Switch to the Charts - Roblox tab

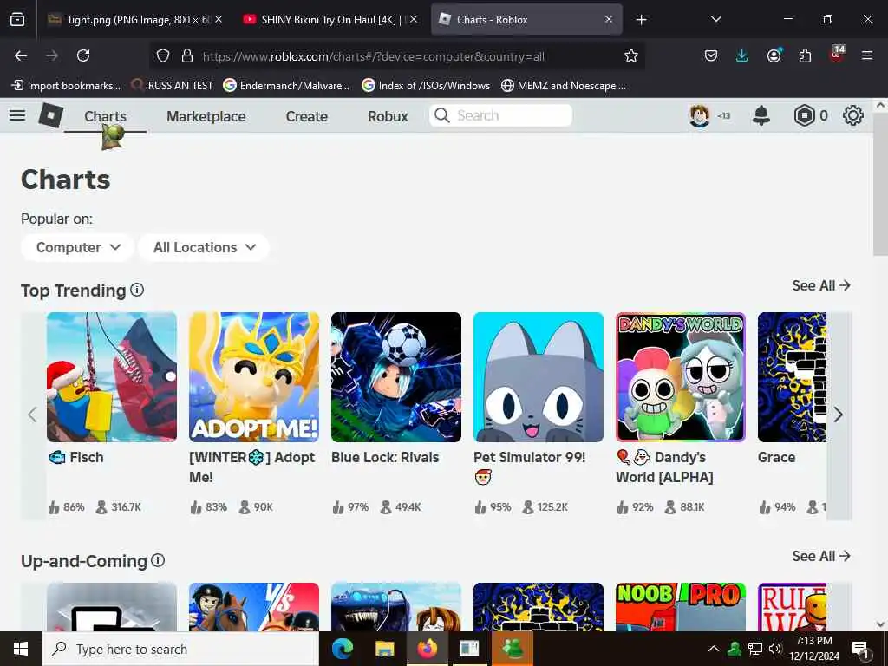click(x=526, y=20)
